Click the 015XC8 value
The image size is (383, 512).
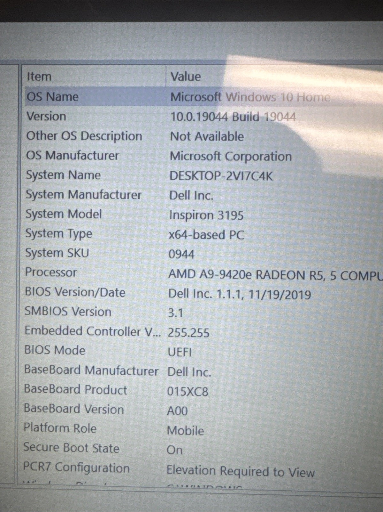click(x=188, y=391)
